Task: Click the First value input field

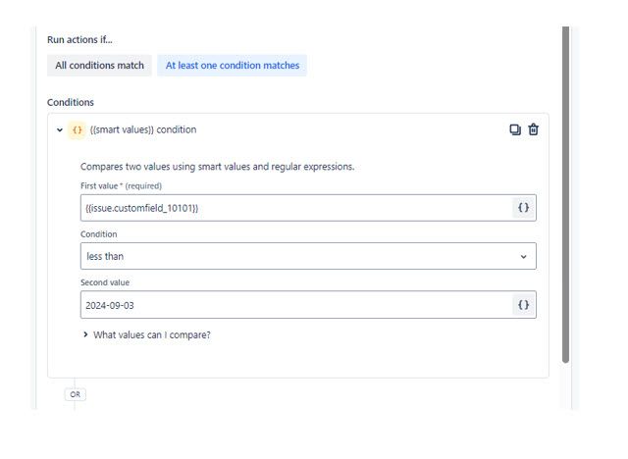Action: [296, 208]
